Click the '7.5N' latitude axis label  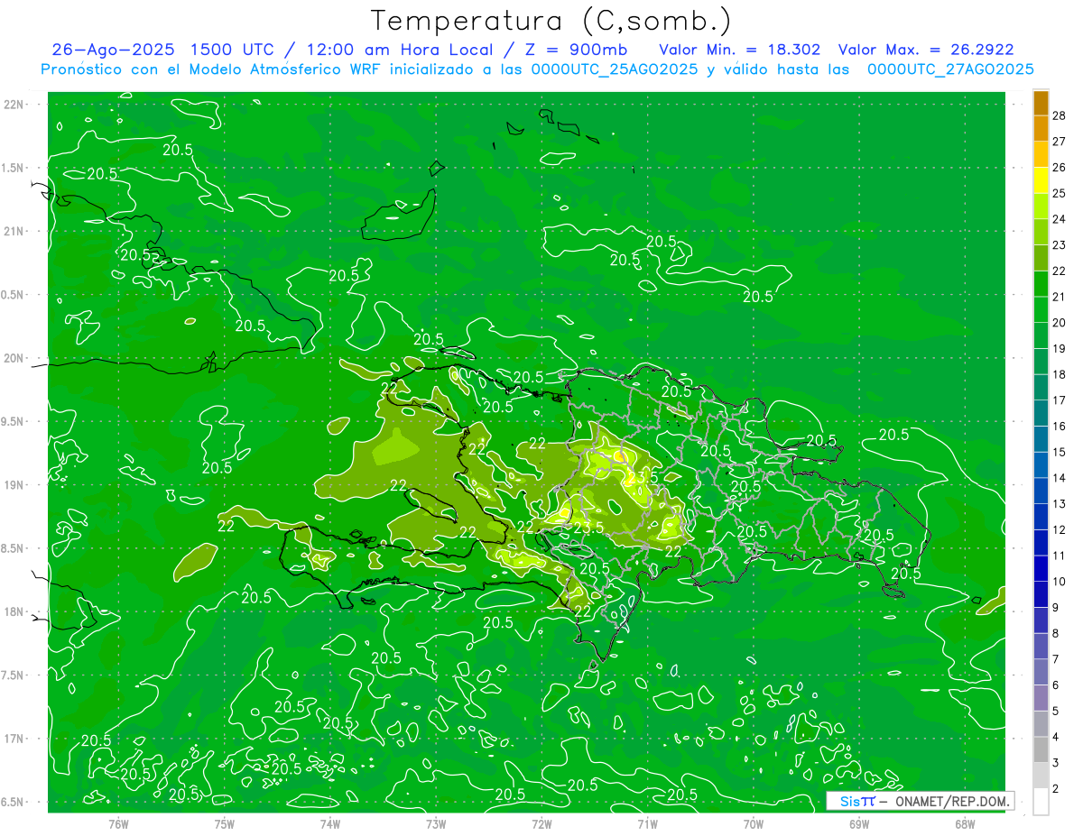point(14,675)
